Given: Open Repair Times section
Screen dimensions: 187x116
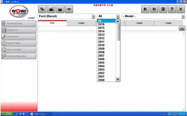Looking at the screenshot, I should (19, 43).
